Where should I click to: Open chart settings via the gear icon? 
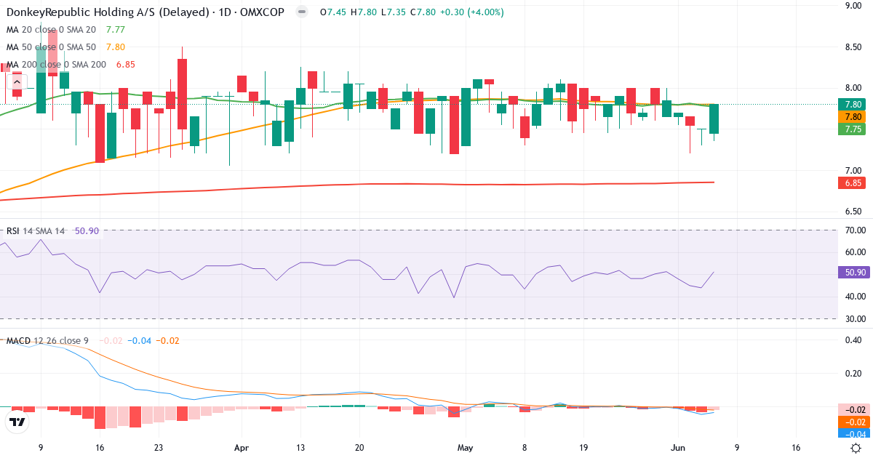pyautogui.click(x=856, y=448)
